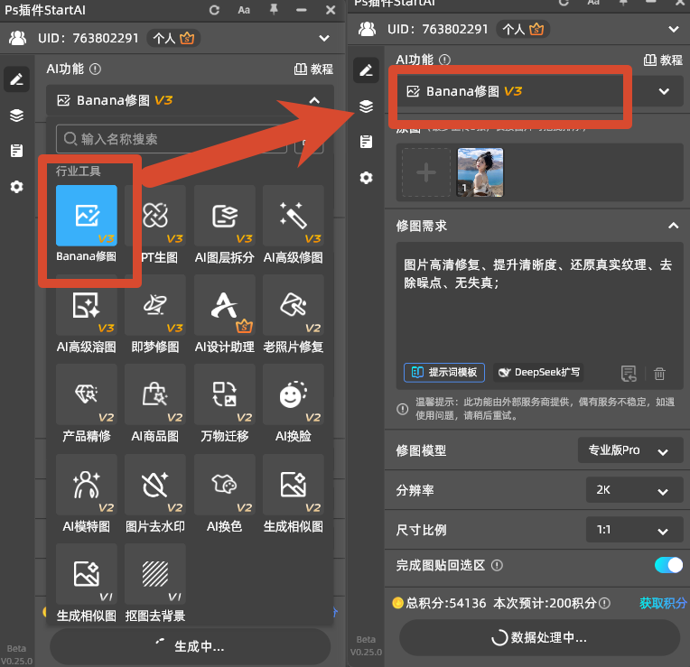Image resolution: width=690 pixels, height=667 pixels.
Task: Click the notes icon in left panel sidebar
Action: tap(17, 151)
